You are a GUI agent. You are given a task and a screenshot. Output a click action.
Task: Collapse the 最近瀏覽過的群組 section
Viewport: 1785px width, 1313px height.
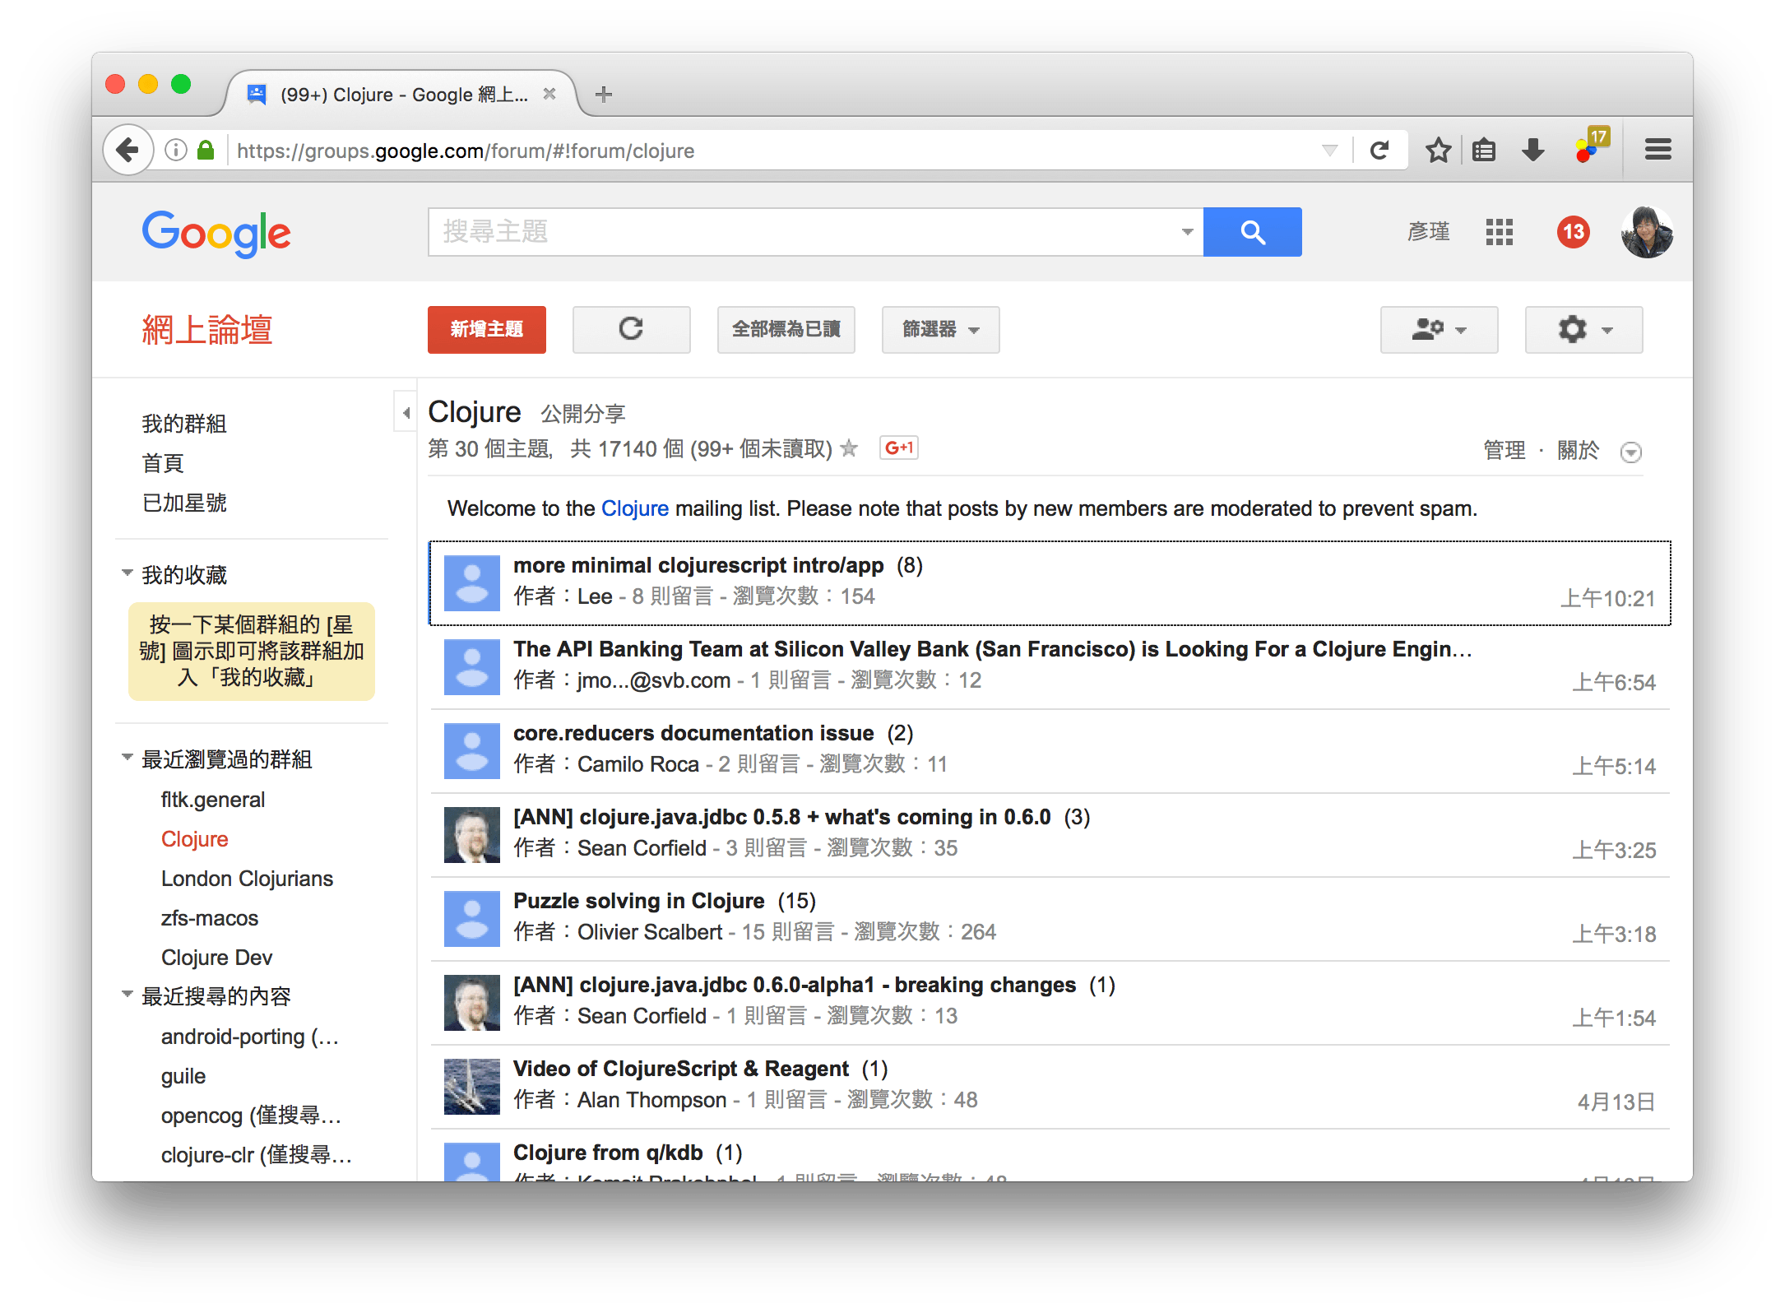click(127, 757)
